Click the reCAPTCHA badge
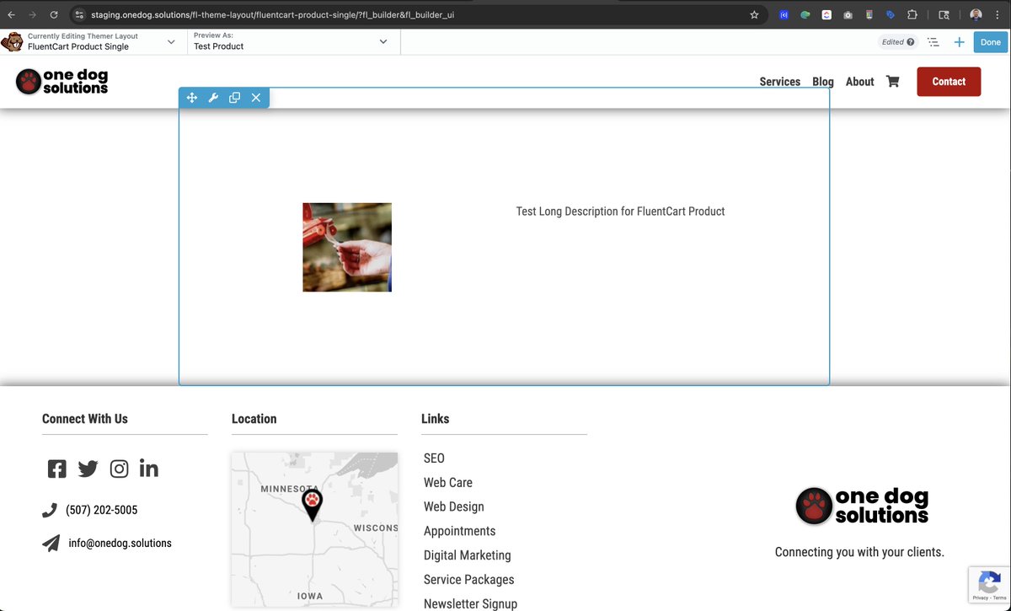The image size is (1011, 611). (x=989, y=585)
